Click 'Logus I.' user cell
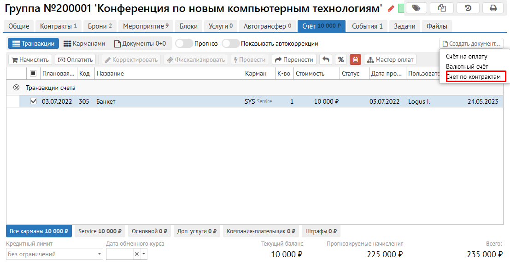510x265 pixels. point(419,101)
